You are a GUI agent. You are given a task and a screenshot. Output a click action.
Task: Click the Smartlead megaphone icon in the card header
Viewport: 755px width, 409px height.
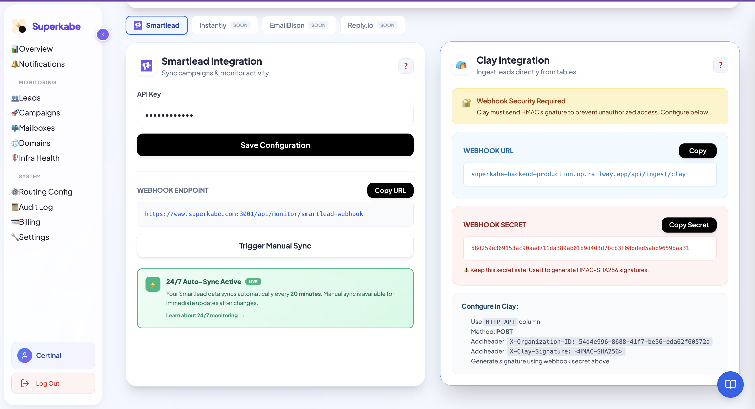146,66
